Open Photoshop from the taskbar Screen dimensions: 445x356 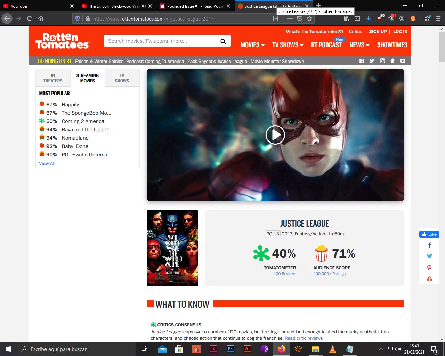pos(230,349)
